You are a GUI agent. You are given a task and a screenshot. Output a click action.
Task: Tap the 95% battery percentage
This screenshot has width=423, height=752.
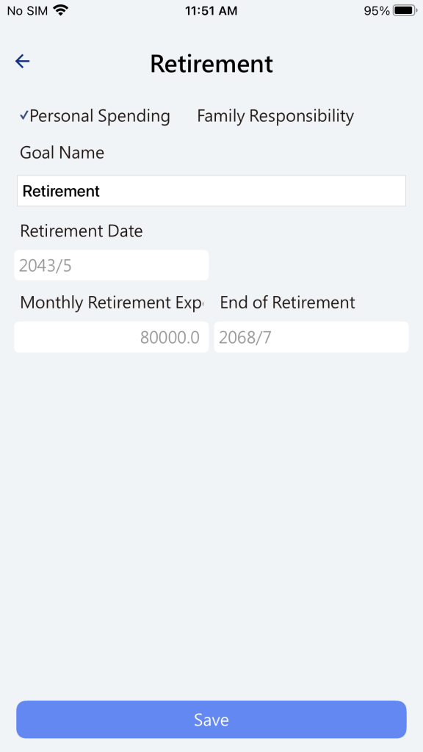click(x=377, y=10)
